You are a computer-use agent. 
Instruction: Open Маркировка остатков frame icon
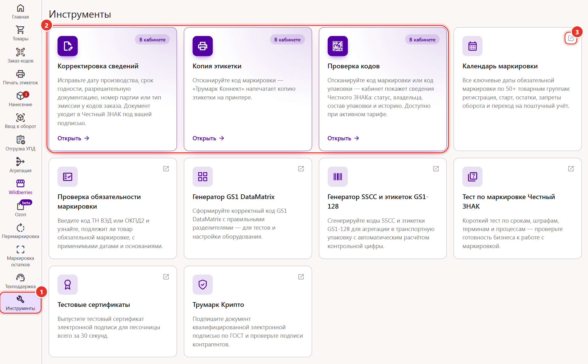pos(20,249)
